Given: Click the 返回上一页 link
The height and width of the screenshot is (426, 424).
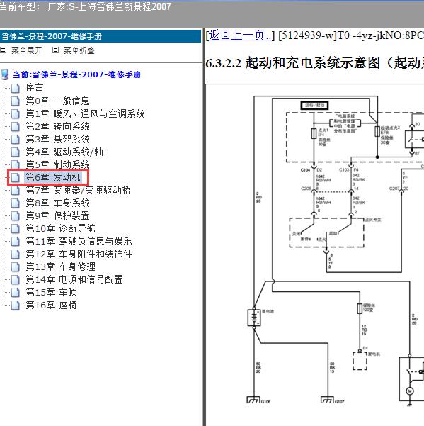Looking at the screenshot, I should (x=240, y=35).
